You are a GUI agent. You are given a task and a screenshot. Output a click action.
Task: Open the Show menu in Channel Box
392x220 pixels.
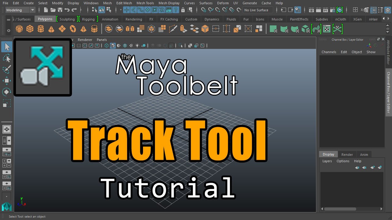coord(371,52)
